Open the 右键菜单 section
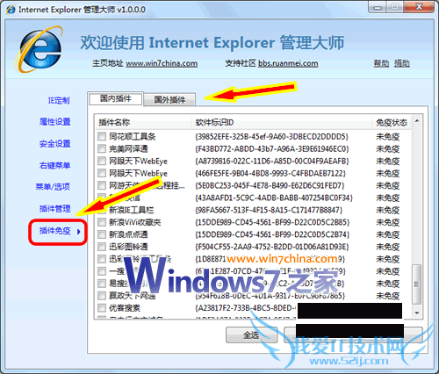 55,165
